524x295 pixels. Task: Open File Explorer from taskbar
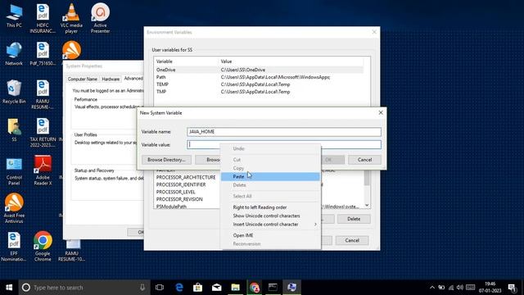[235, 288]
